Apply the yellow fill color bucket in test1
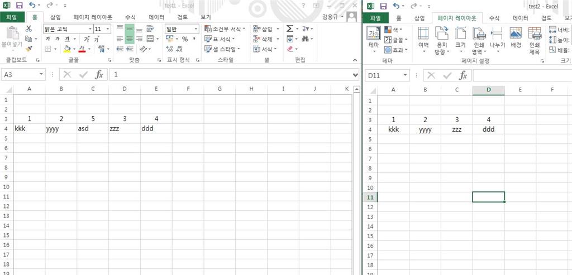572x275 pixels. point(67,49)
